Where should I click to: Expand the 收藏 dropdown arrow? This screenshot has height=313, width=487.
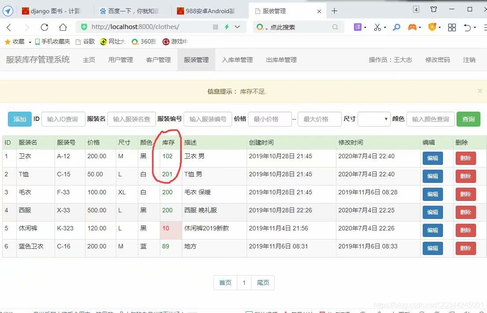pos(30,42)
